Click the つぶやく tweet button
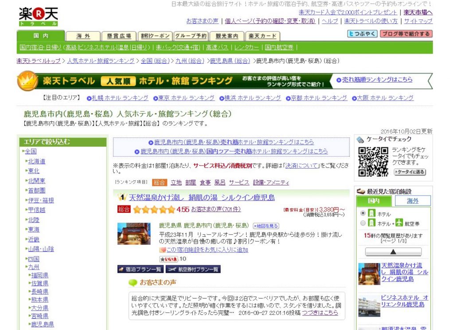Screen dimensions: 454x330 363,34
